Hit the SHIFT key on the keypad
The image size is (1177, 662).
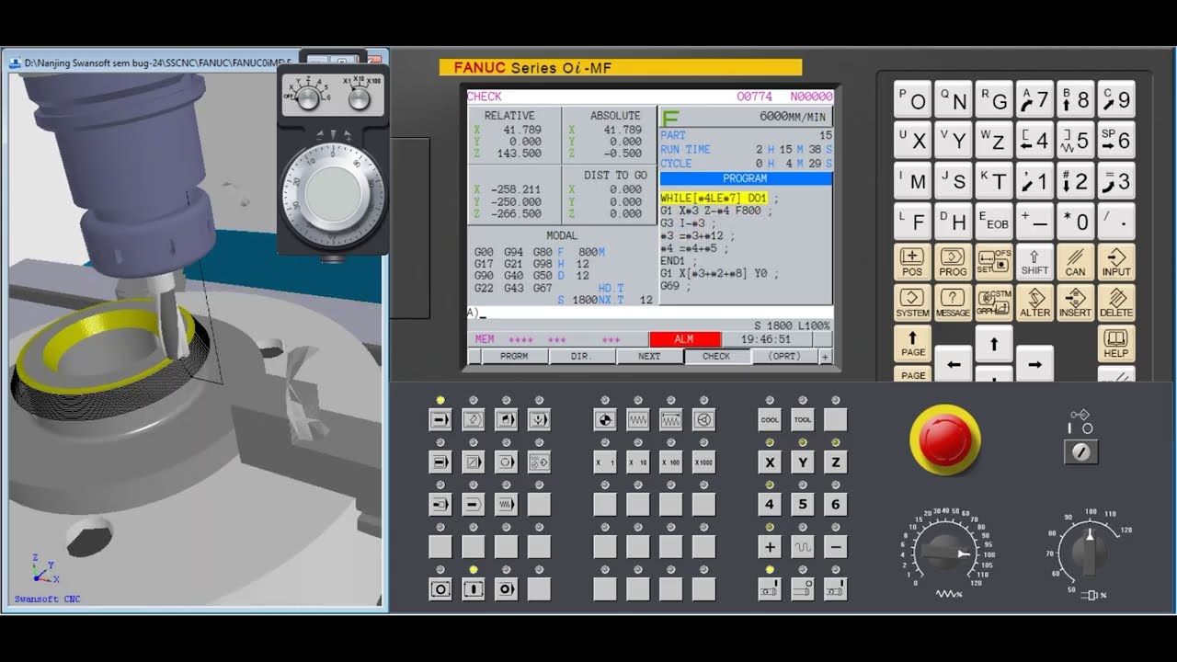[1034, 262]
